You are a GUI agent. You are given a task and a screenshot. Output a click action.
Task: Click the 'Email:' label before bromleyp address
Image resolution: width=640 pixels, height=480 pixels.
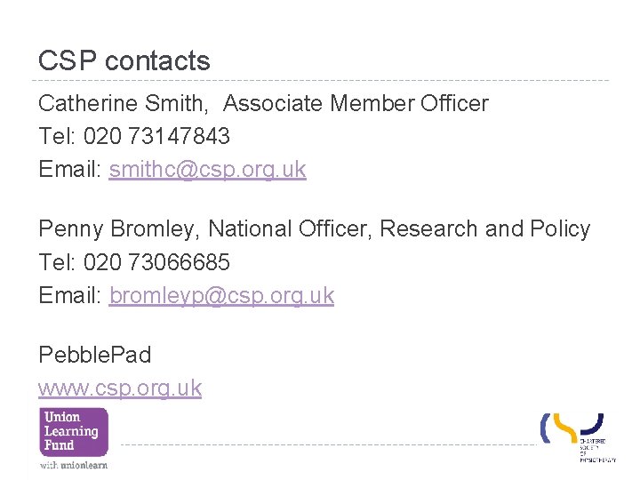coord(70,296)
